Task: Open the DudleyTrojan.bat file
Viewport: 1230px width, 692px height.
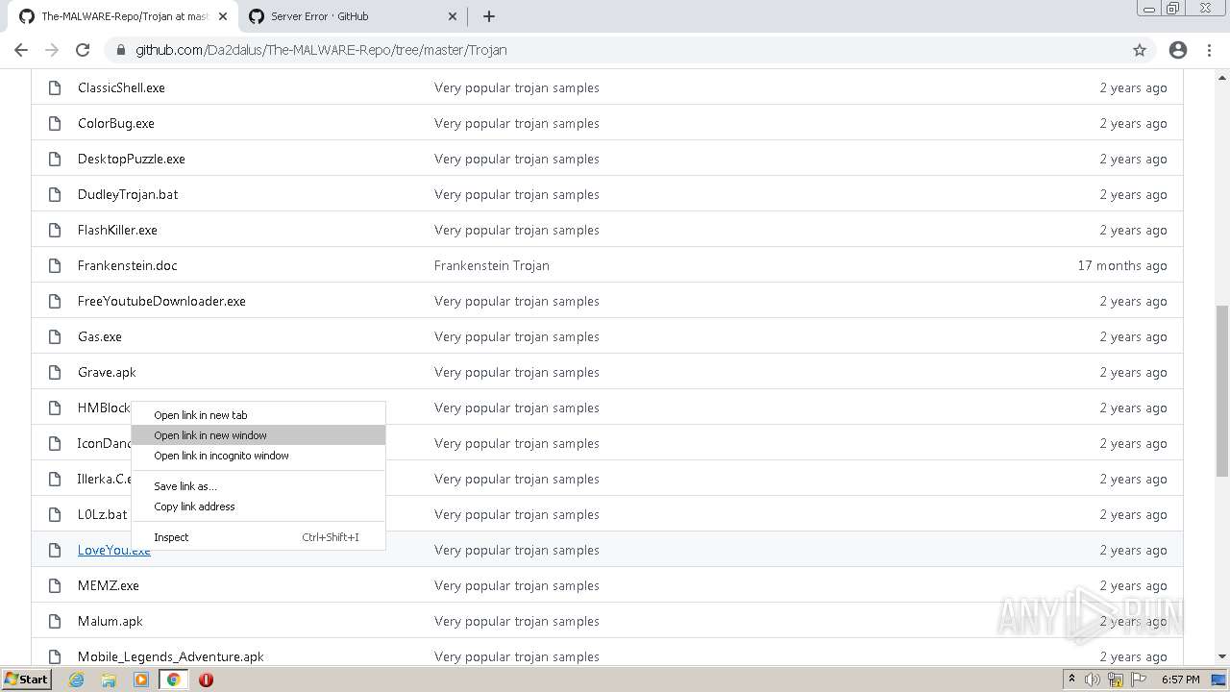Action: (128, 194)
